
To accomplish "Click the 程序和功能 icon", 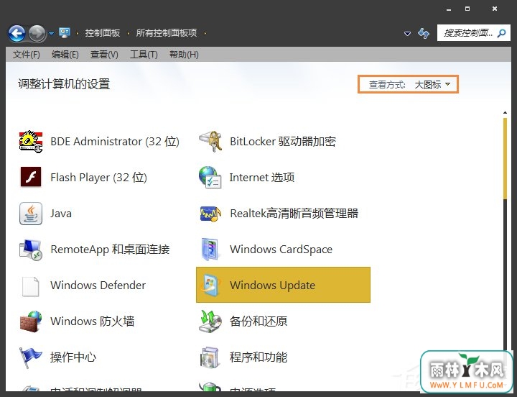I will (x=210, y=357).
